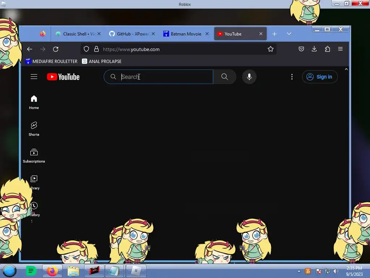Expand the list all tabs chevron
The height and width of the screenshot is (278, 370).
pos(289,34)
